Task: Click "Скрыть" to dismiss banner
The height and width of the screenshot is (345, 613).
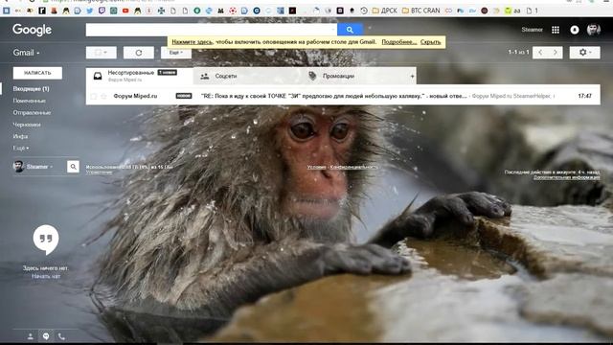Action: tap(430, 42)
